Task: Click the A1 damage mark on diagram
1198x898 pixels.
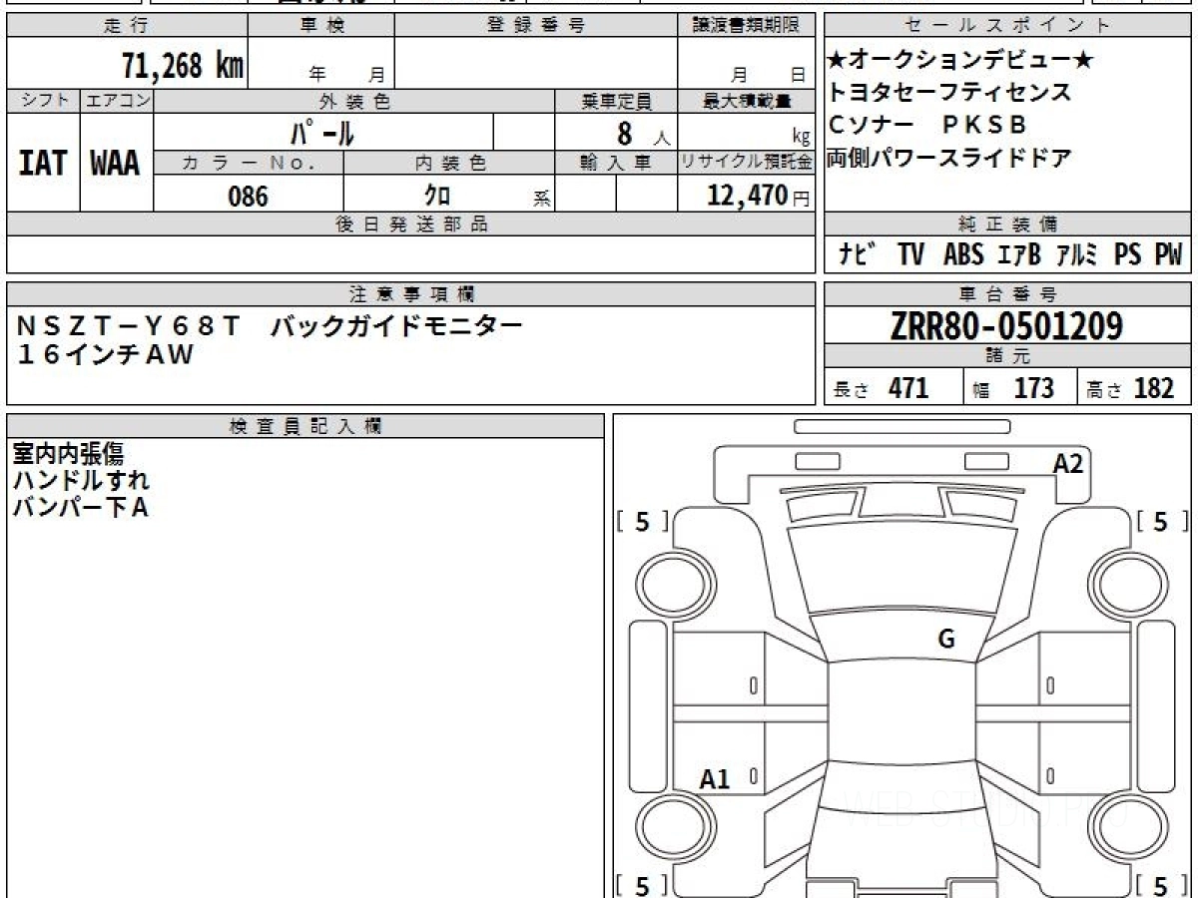Action: coord(715,779)
